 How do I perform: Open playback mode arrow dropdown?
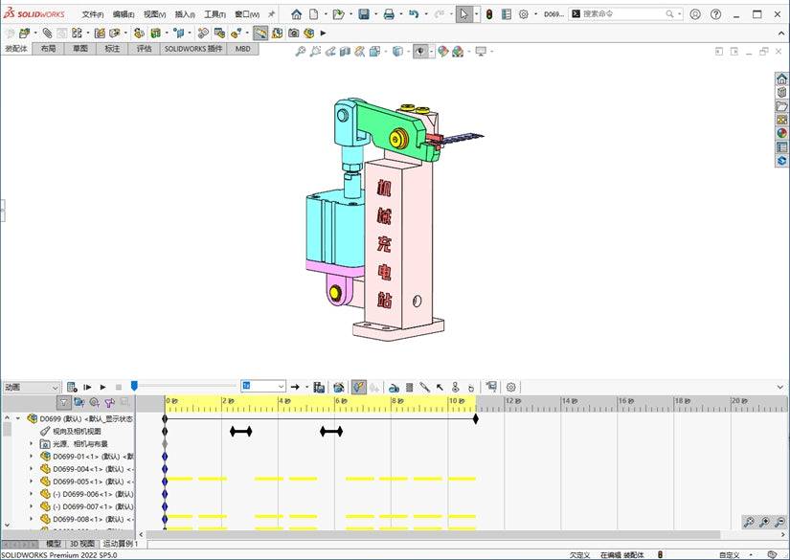tap(306, 388)
